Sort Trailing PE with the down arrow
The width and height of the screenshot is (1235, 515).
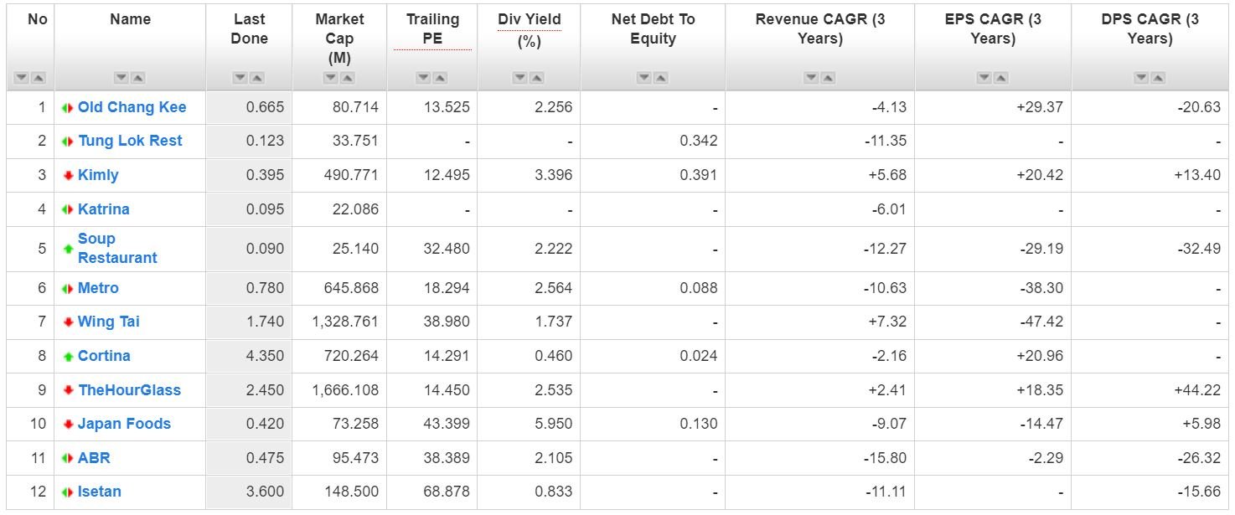pos(424,78)
